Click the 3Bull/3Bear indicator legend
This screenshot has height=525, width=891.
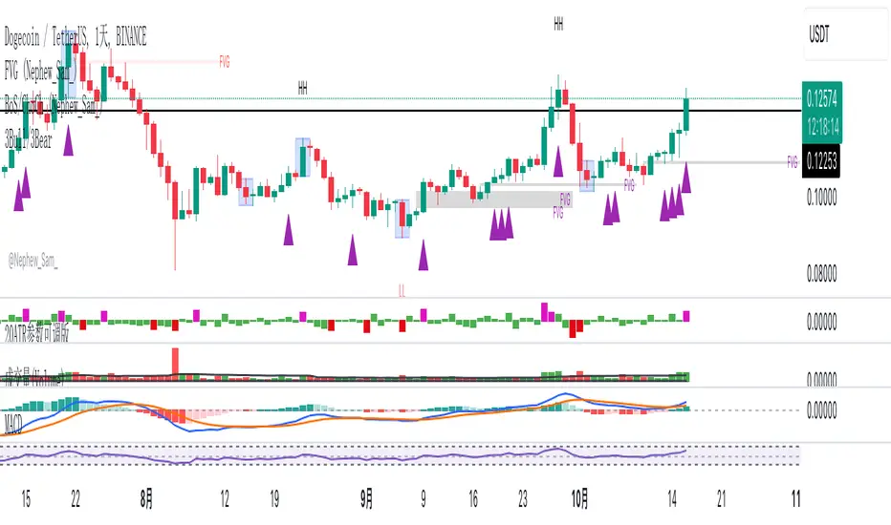coord(29,139)
